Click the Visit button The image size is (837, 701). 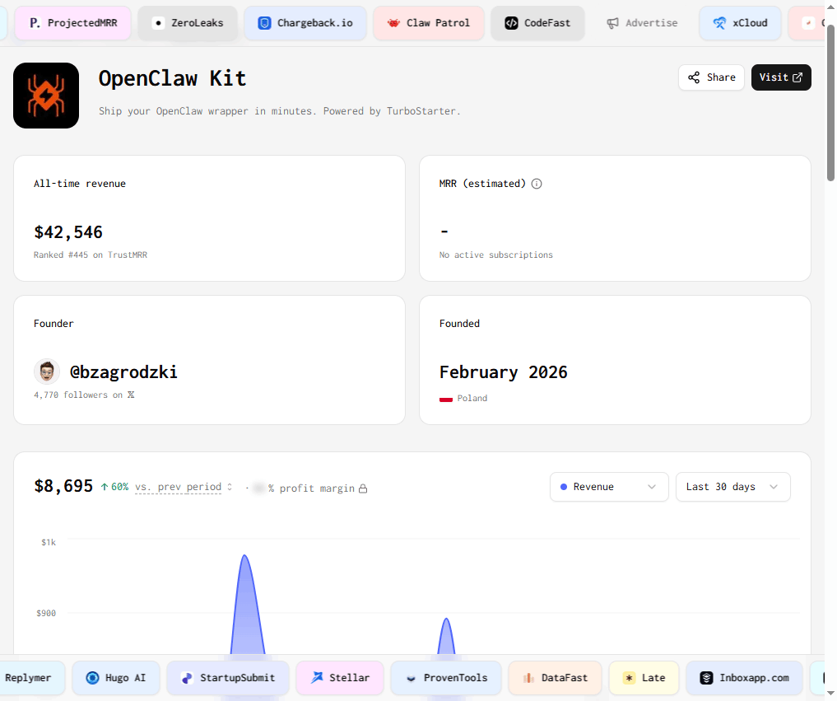[x=780, y=77]
